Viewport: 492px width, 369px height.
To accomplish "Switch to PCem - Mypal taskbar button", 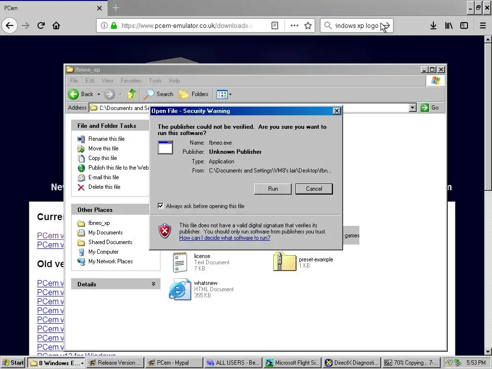I will [x=174, y=363].
